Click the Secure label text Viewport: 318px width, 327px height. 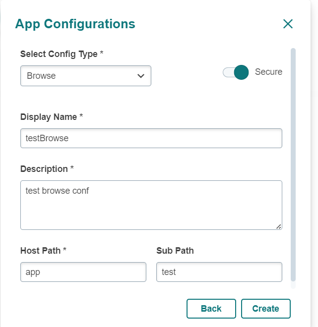268,72
